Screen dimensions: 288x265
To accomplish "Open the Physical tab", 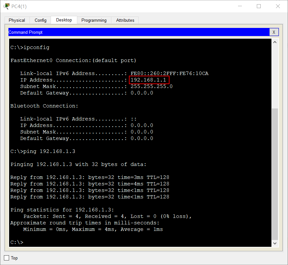I will (x=17, y=20).
